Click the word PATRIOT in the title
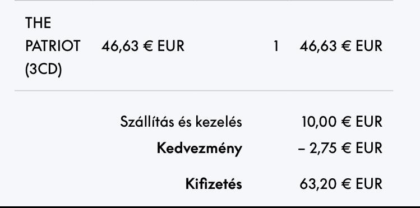 53,46
